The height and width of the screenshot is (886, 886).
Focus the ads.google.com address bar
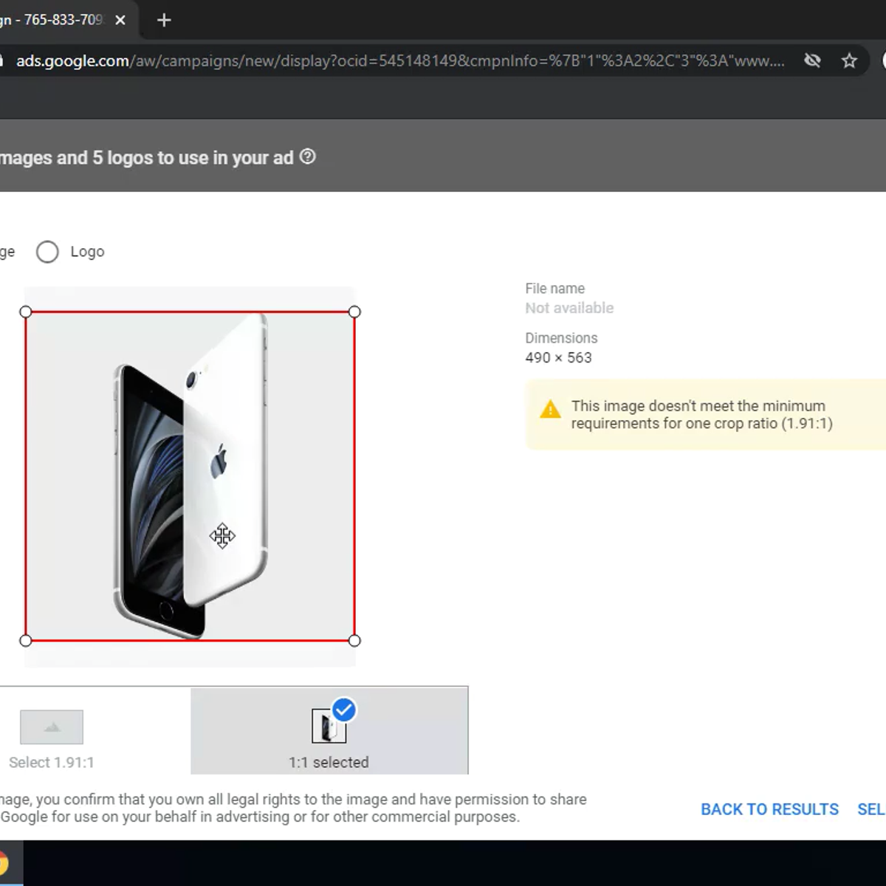click(399, 61)
